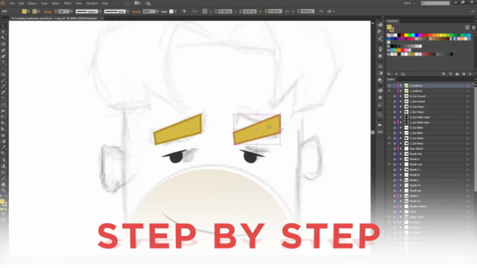This screenshot has height=268, width=477.
Task: Click fill color box in toolbox
Action: pos(2,202)
